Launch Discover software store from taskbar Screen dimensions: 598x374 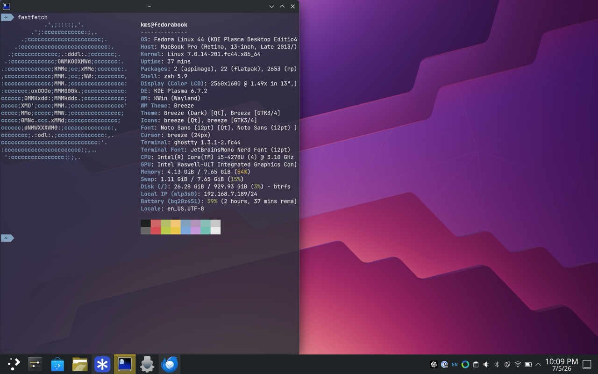tap(57, 364)
